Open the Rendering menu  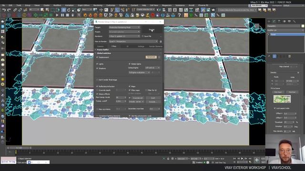tap(98, 5)
